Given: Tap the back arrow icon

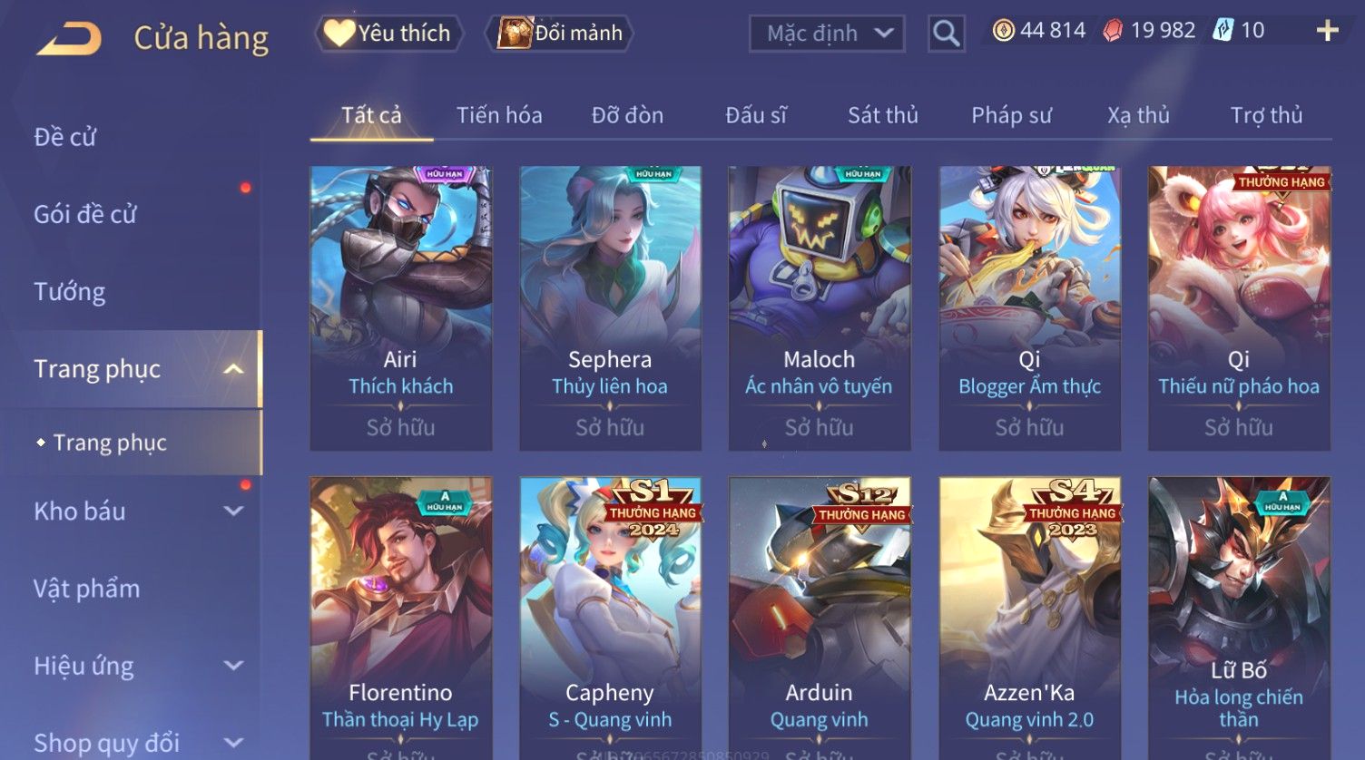Looking at the screenshot, I should click(69, 39).
